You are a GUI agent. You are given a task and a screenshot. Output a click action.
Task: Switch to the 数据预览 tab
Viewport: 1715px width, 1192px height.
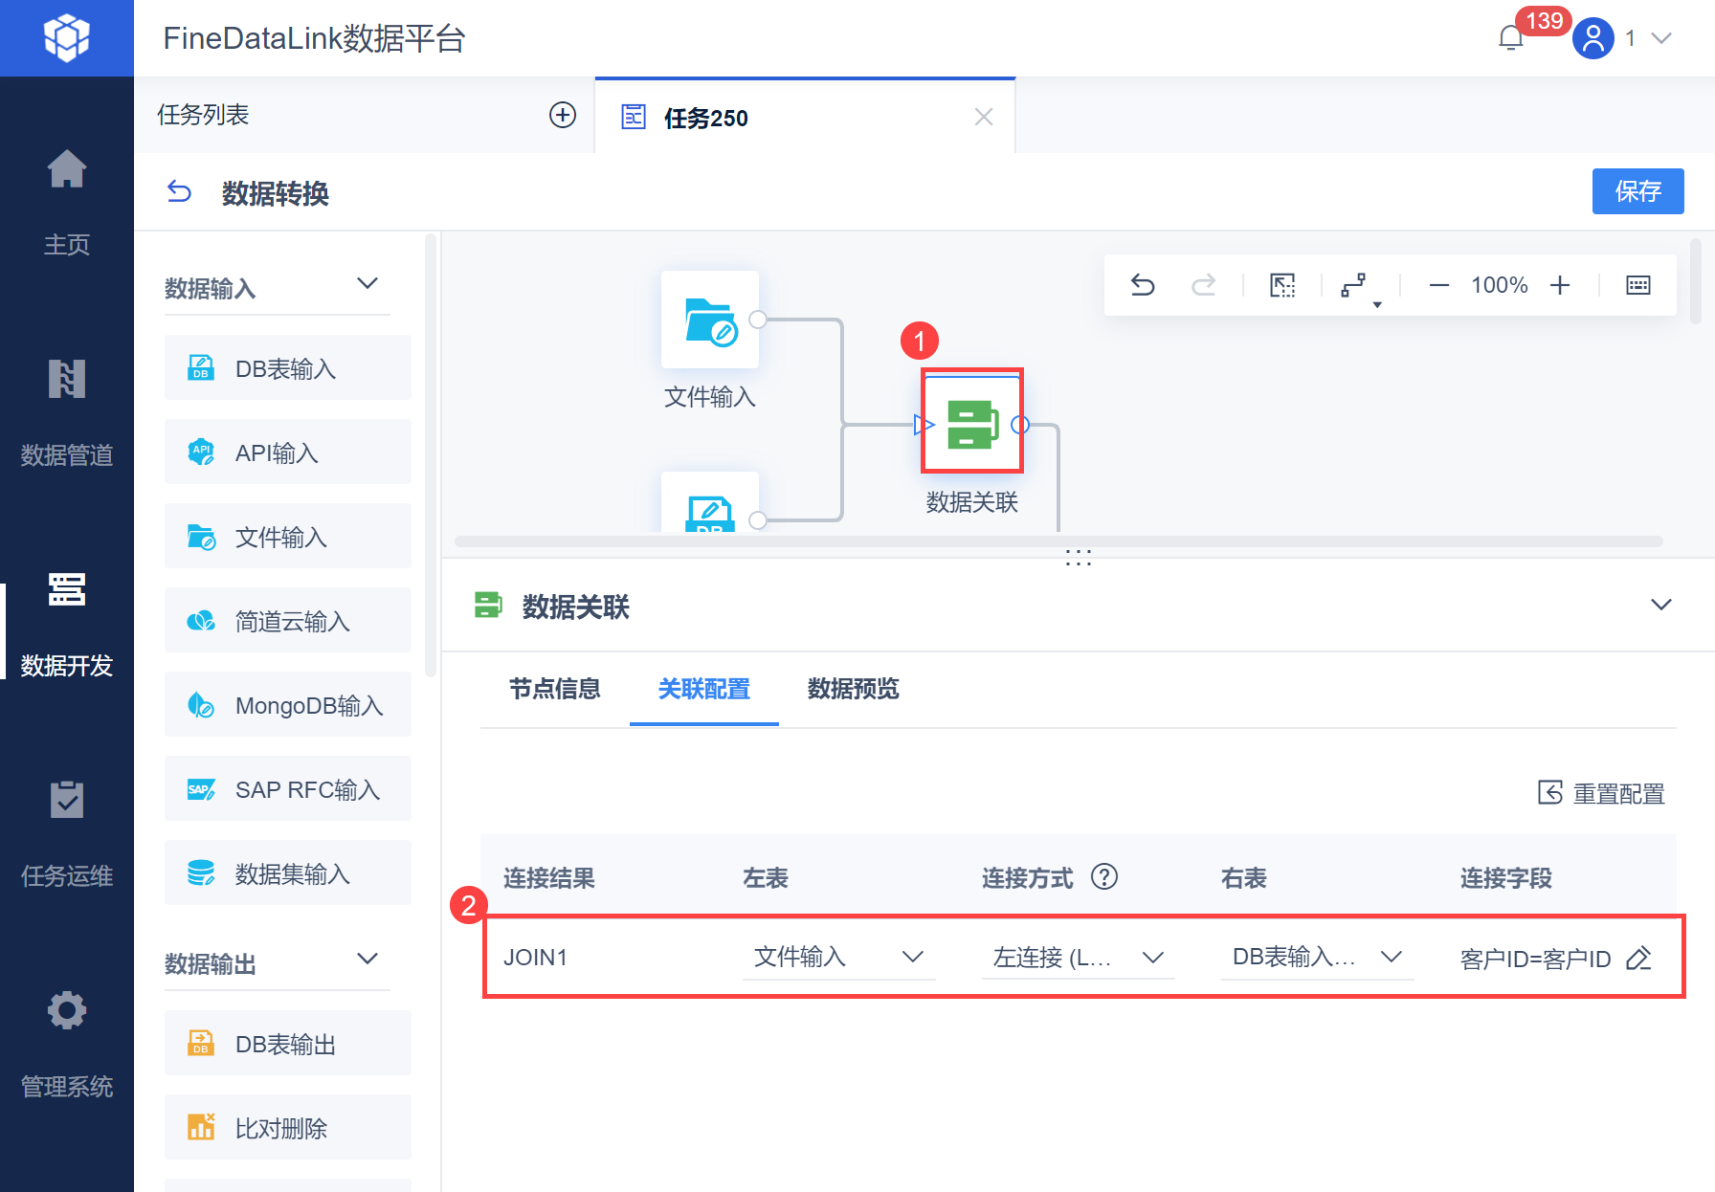(x=854, y=689)
